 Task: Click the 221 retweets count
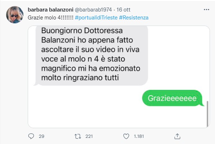(x=89, y=136)
